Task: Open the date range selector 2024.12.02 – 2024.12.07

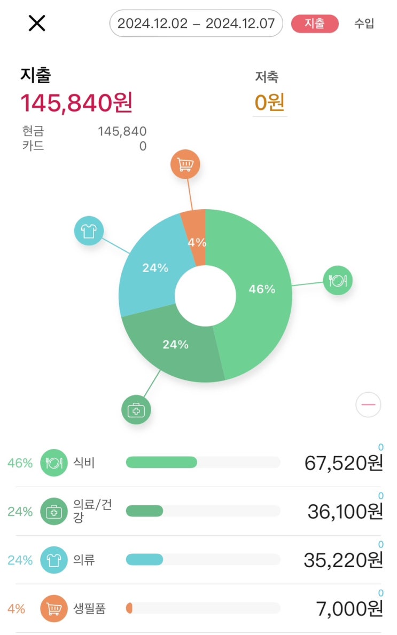Action: (x=196, y=23)
